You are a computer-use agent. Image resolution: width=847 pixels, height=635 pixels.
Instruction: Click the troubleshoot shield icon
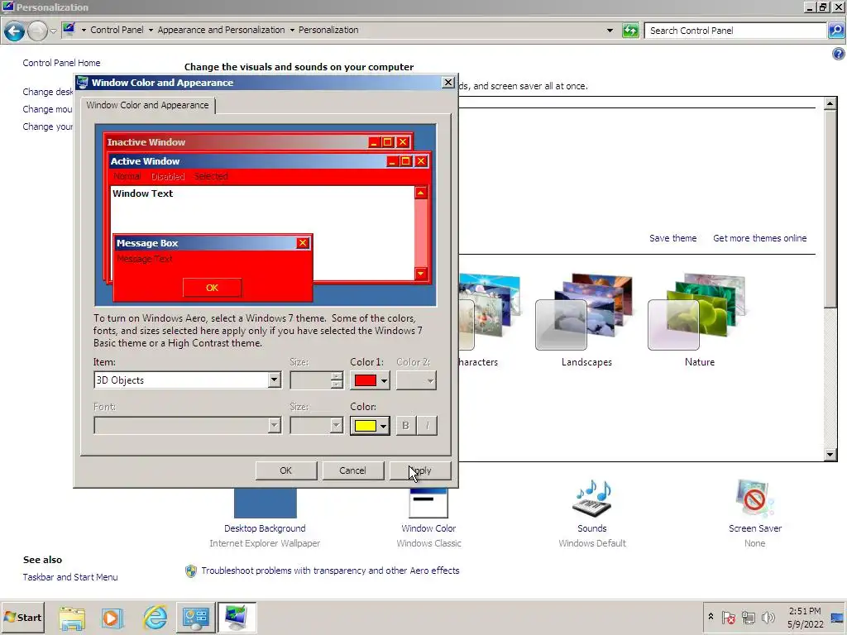pyautogui.click(x=191, y=571)
